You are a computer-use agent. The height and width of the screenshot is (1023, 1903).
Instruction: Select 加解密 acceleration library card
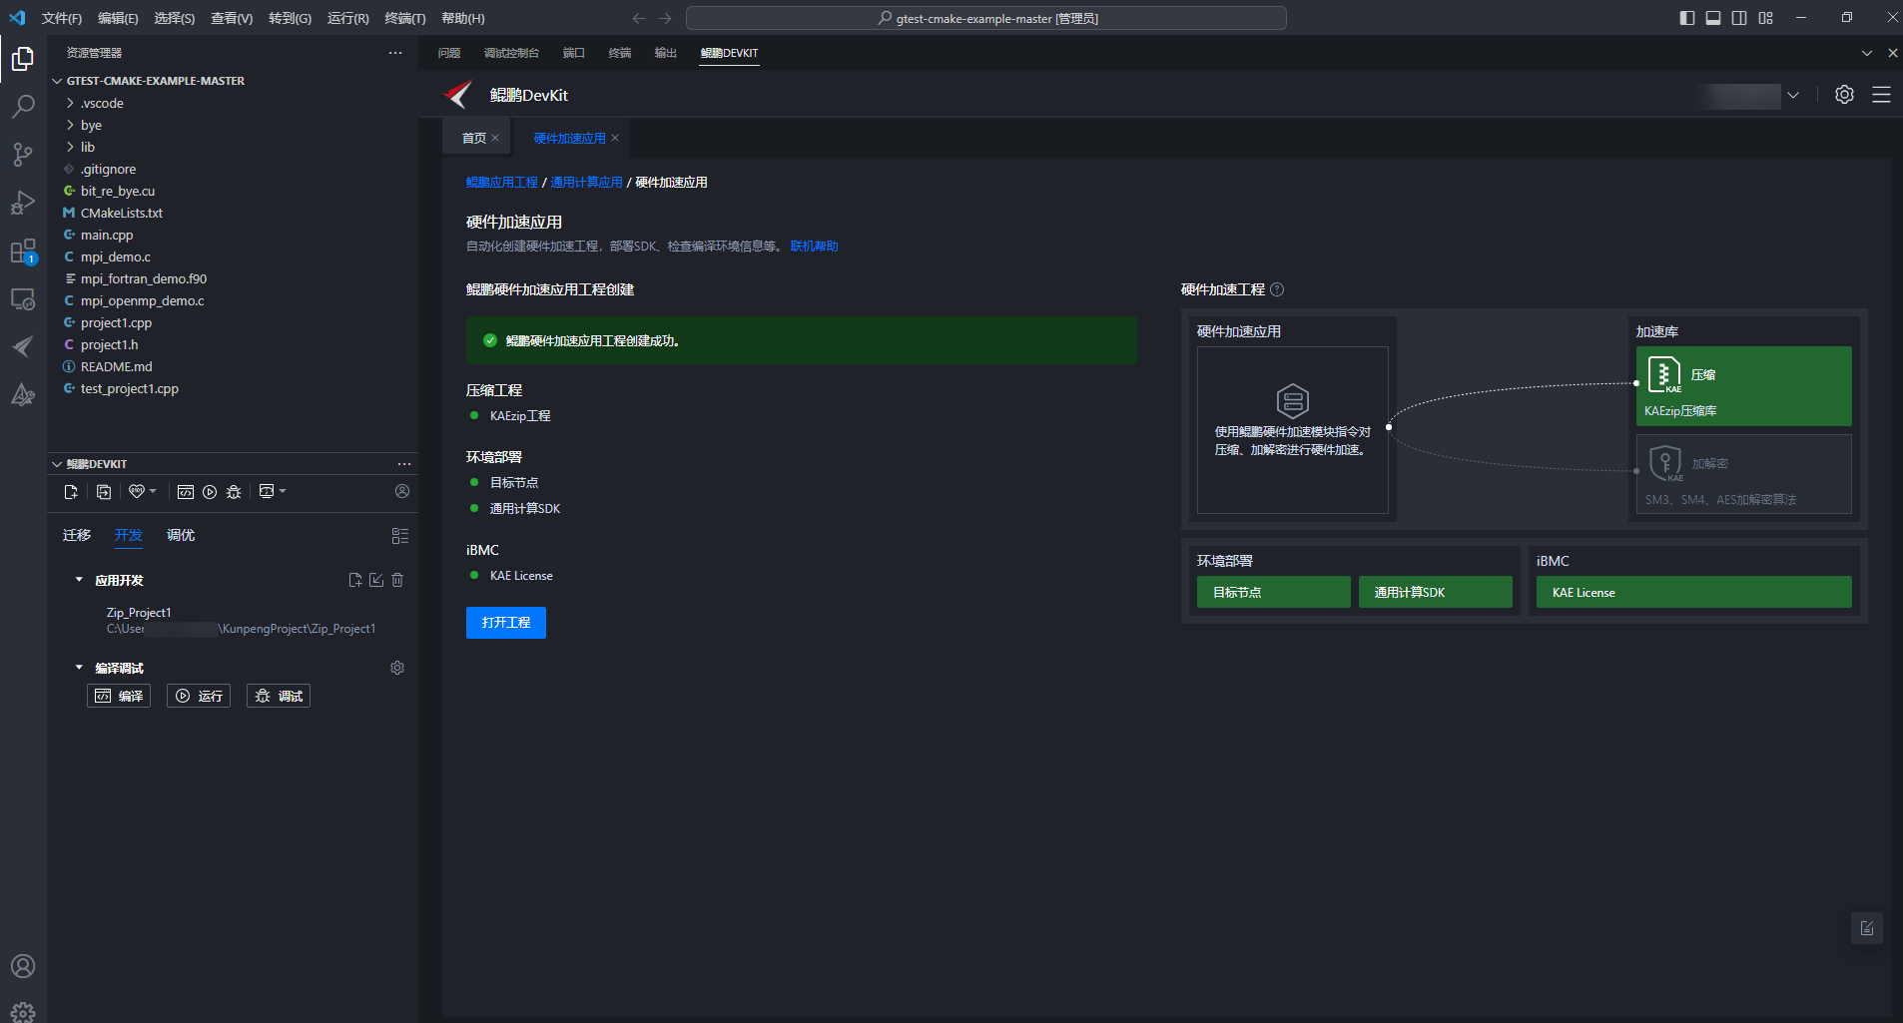(x=1743, y=474)
